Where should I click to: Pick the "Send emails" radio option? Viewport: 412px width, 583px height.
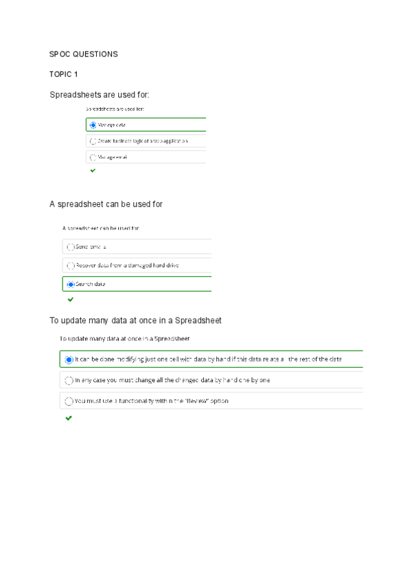click(70, 246)
